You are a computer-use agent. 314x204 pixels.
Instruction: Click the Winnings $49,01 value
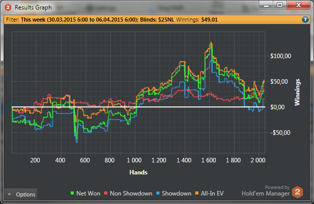[209, 20]
